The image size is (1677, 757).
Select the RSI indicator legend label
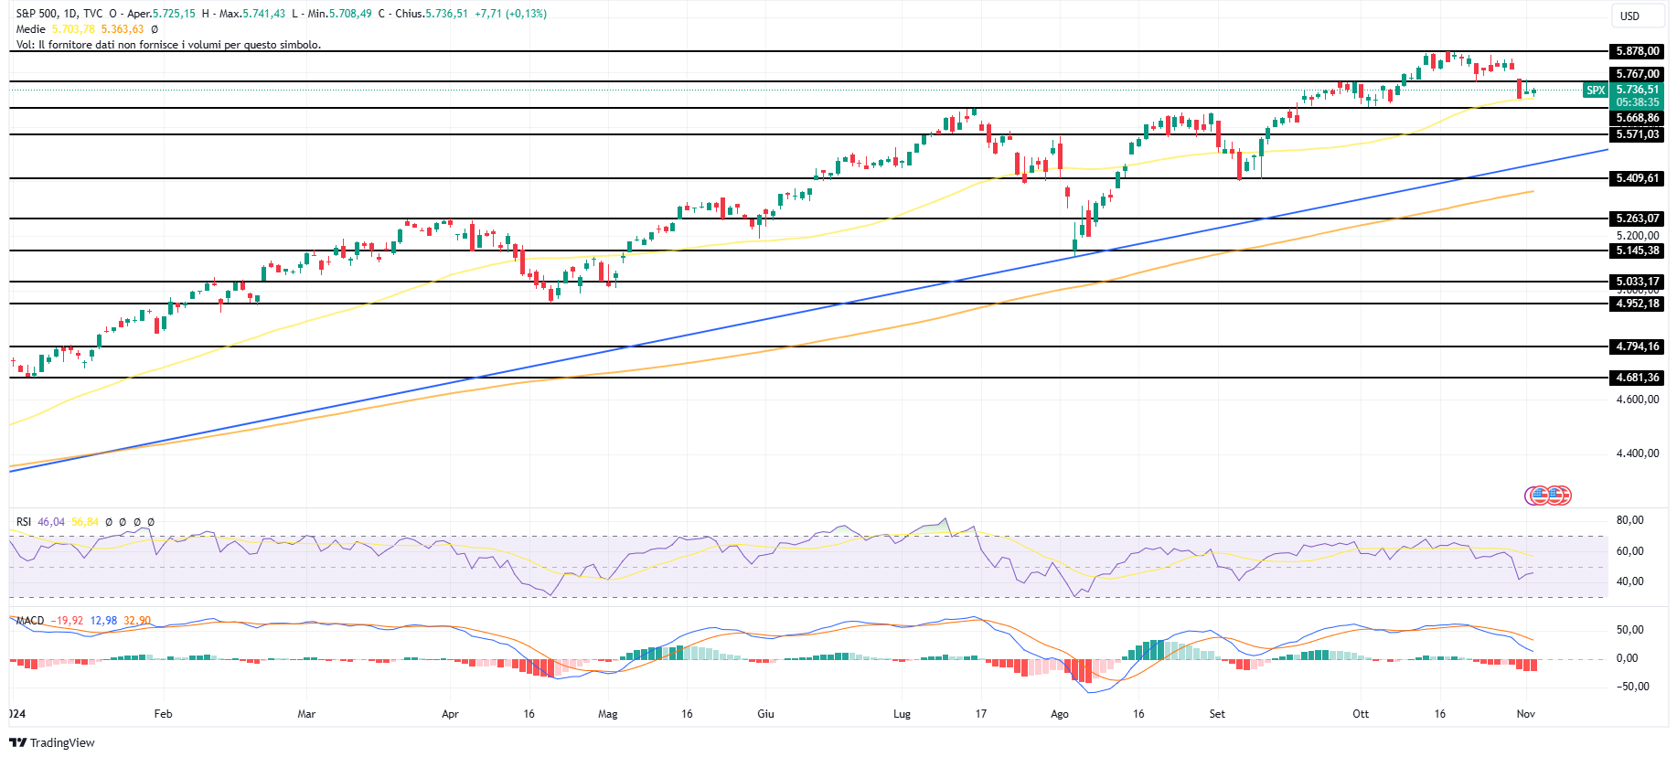point(24,522)
